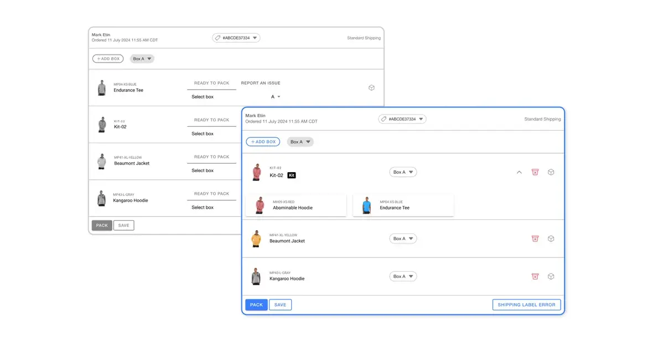The height and width of the screenshot is (342, 653).
Task: Select the READY TO PACK tab for Kit-02 in the back window
Action: point(211,120)
